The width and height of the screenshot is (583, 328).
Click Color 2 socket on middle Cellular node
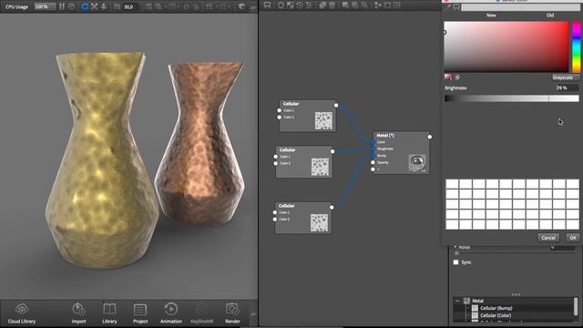[x=275, y=163]
